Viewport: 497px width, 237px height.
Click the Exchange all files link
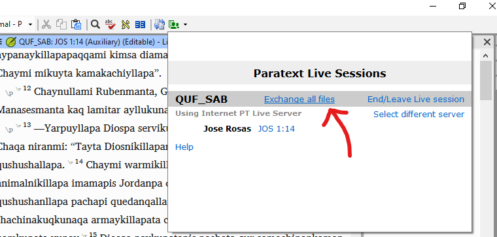pos(300,100)
